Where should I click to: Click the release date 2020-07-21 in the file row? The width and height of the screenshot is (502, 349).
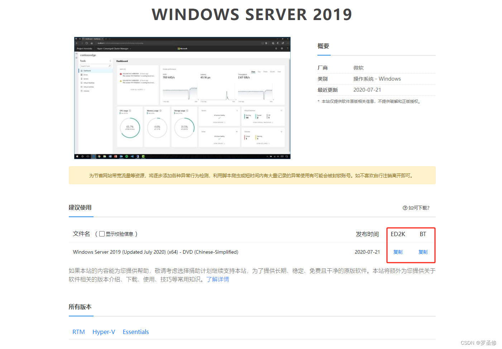367,252
